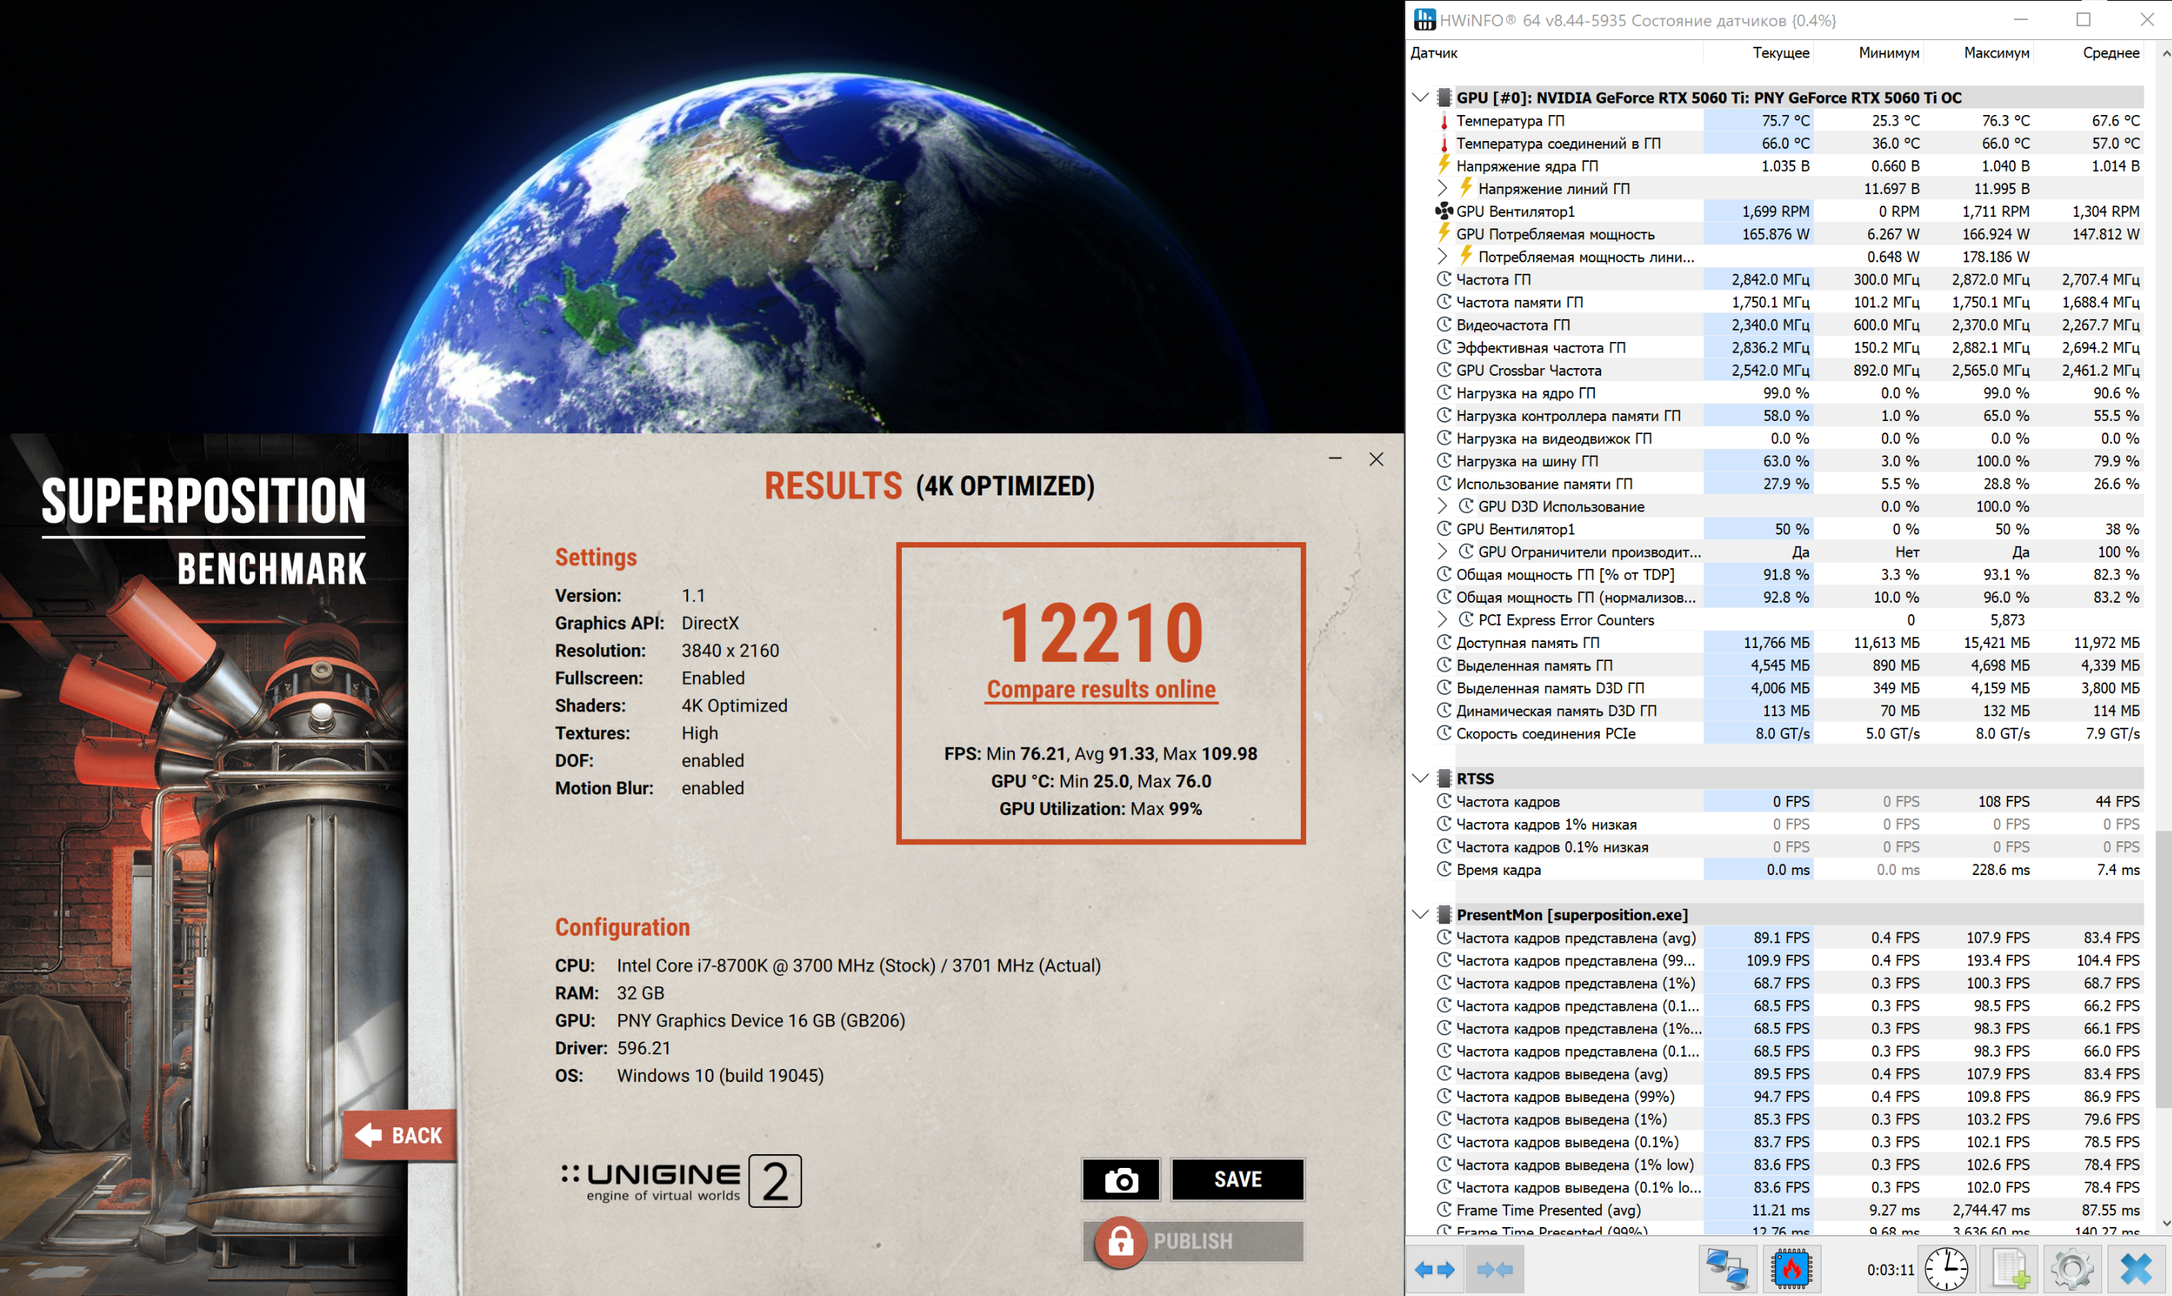Go back with the BACK button
Image resolution: width=2172 pixels, height=1296 pixels.
point(400,1135)
